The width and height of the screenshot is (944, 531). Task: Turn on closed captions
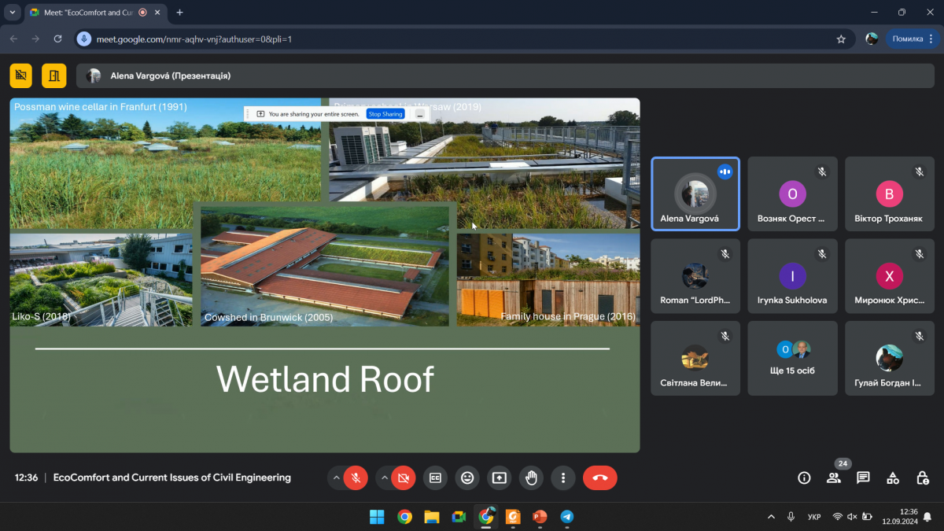coord(435,478)
